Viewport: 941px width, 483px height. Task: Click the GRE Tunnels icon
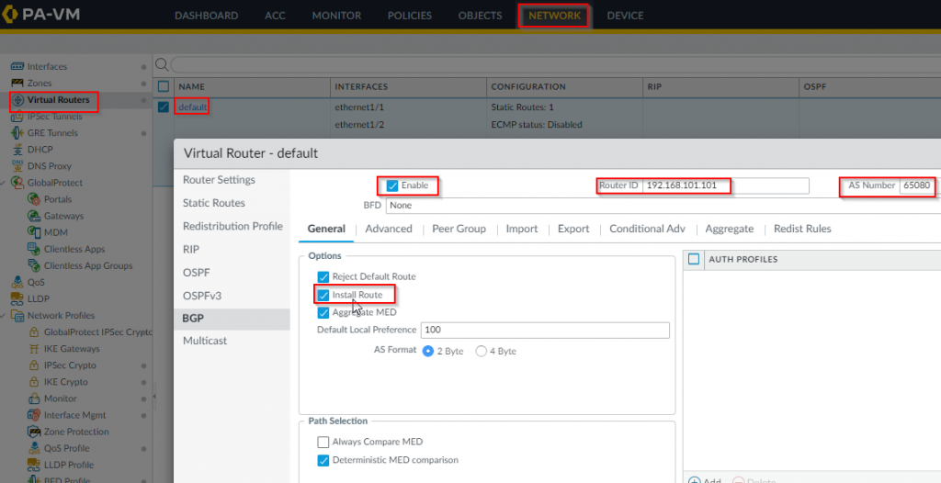coord(17,132)
